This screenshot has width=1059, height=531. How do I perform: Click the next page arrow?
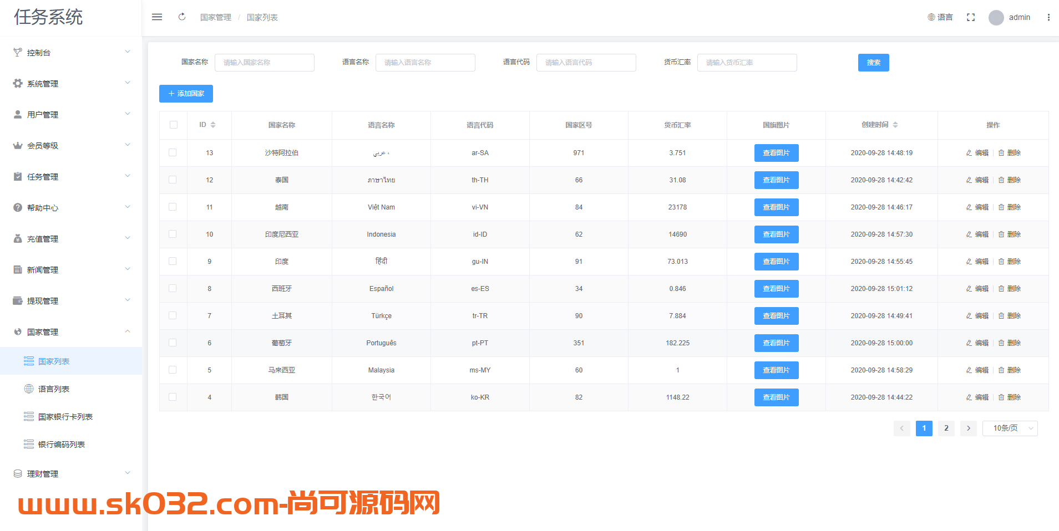(x=969, y=428)
